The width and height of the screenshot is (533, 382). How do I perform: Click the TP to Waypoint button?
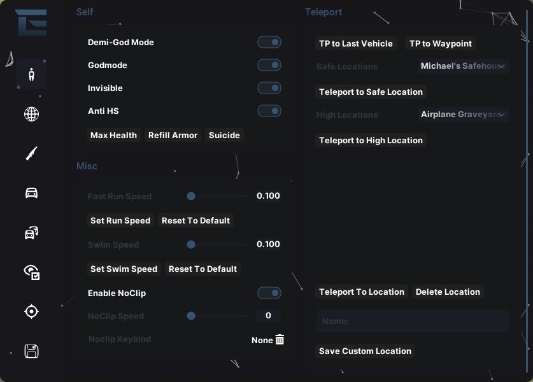click(441, 43)
